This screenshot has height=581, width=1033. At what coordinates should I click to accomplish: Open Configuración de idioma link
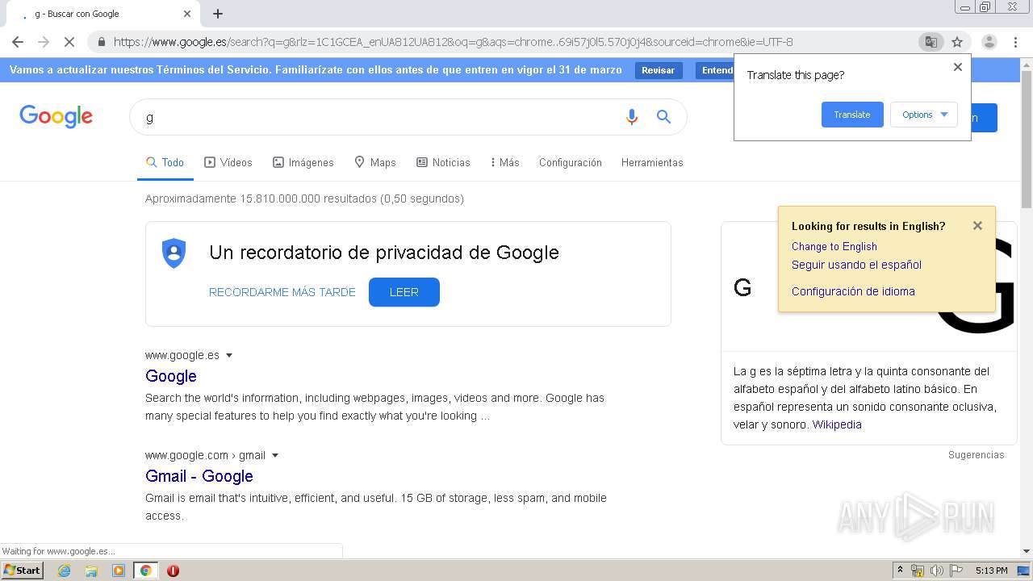point(853,291)
